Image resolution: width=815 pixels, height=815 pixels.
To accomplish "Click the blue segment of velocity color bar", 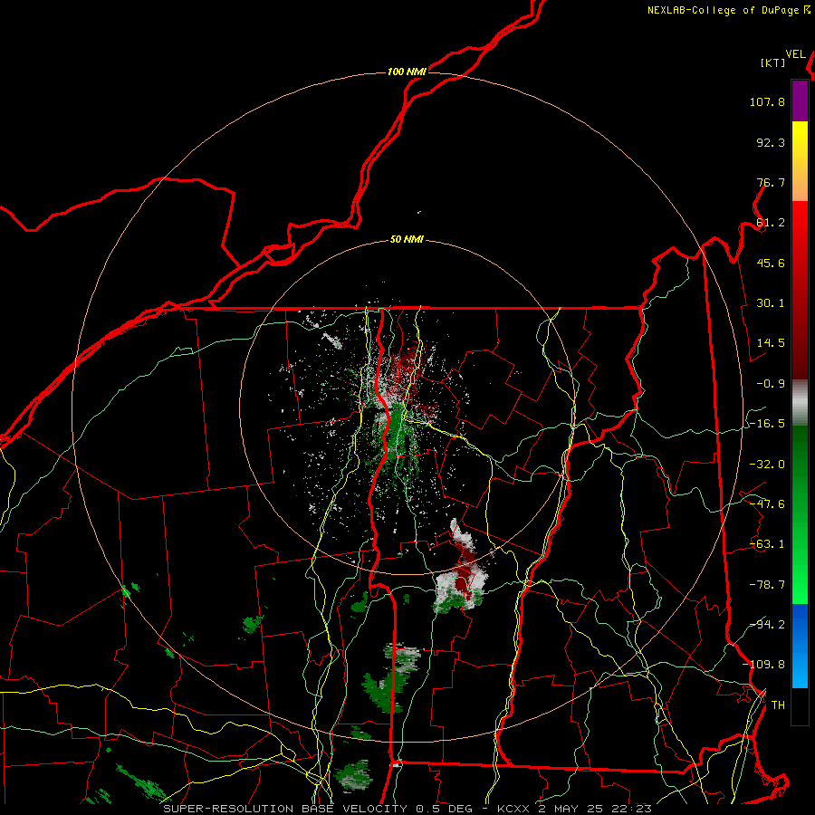I will 800,646.
